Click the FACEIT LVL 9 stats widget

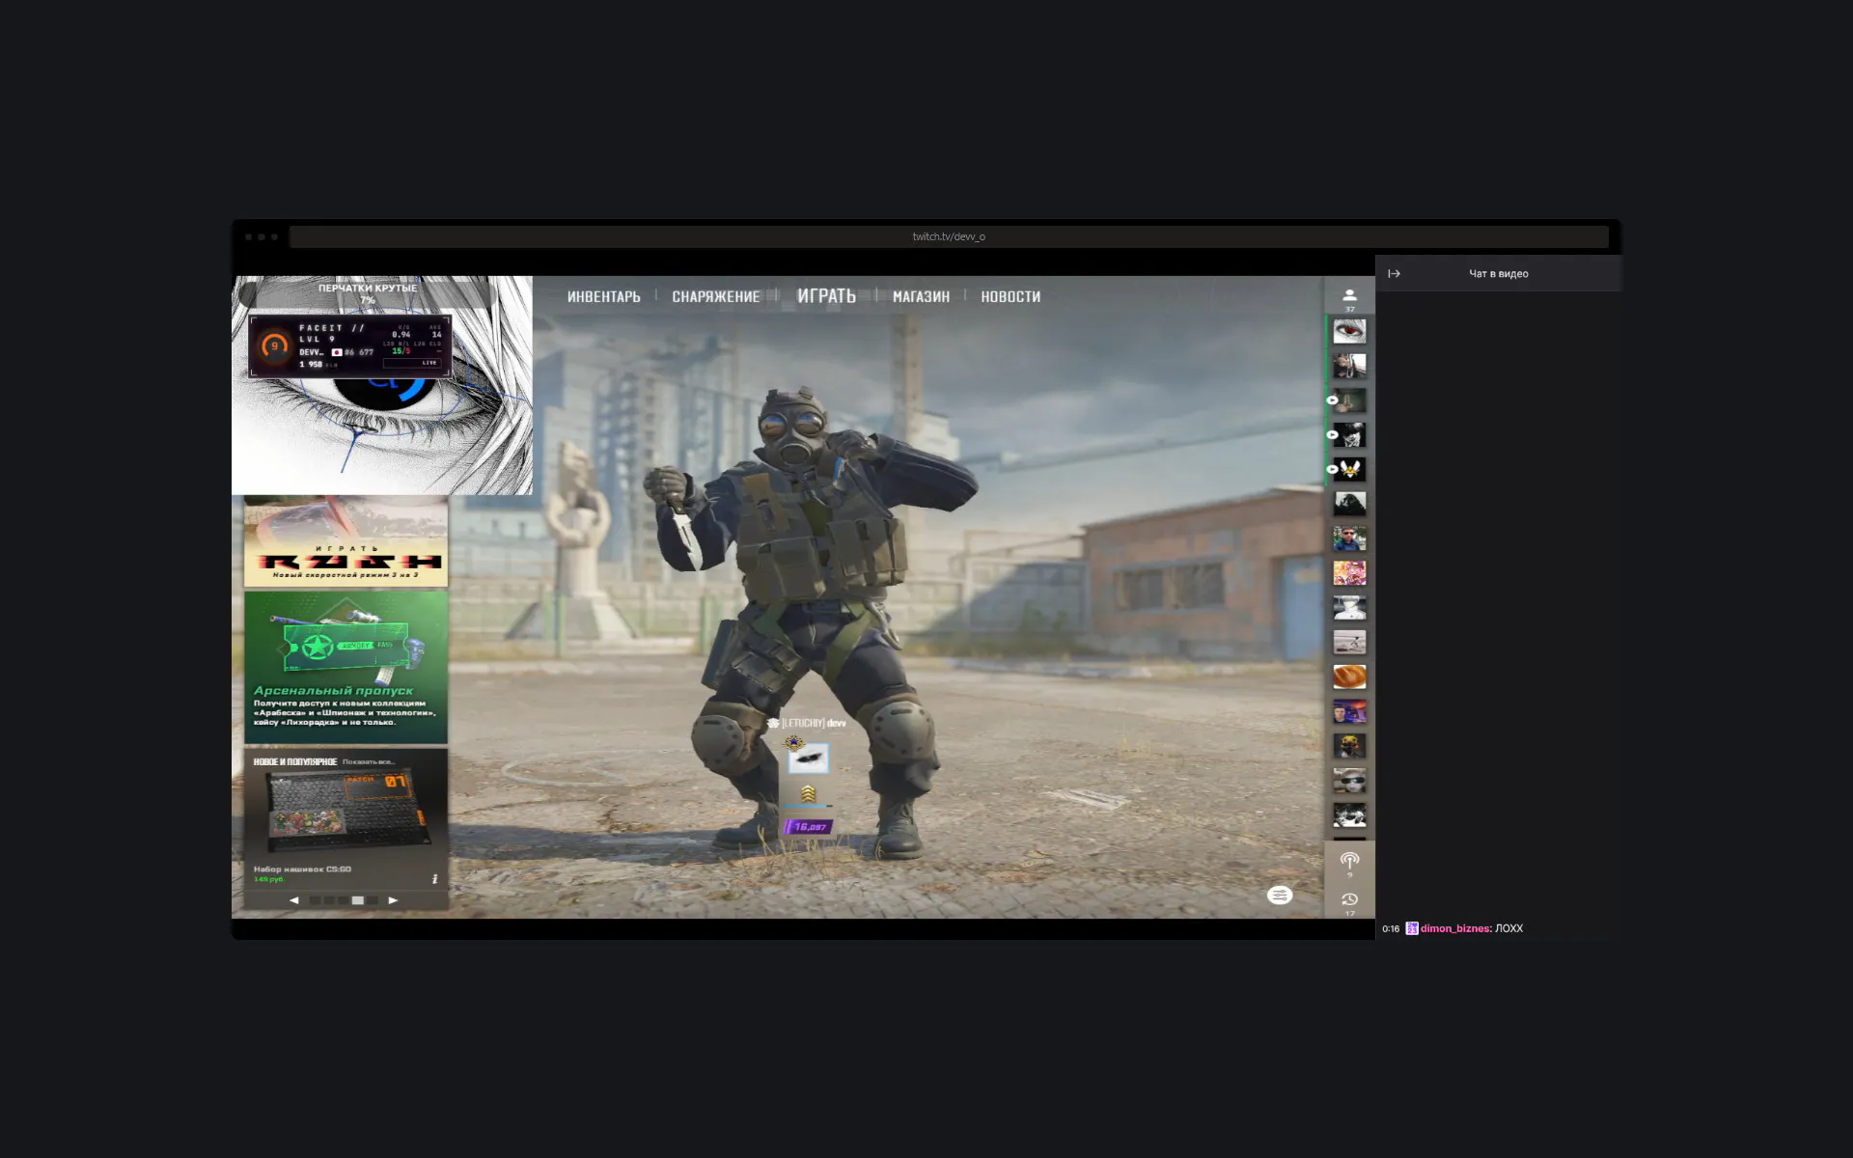click(x=350, y=345)
